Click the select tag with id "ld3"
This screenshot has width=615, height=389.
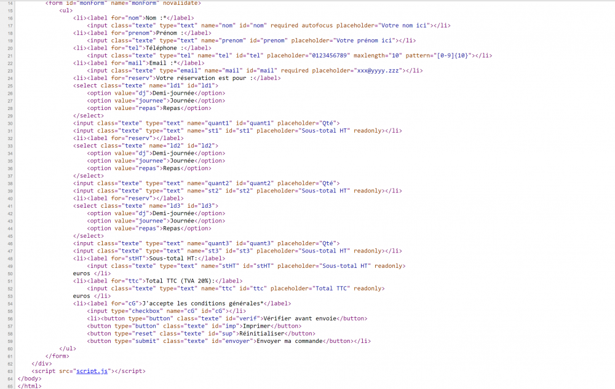point(145,206)
